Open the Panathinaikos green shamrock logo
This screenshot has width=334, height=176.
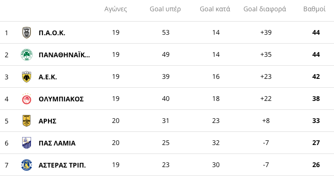tap(27, 55)
